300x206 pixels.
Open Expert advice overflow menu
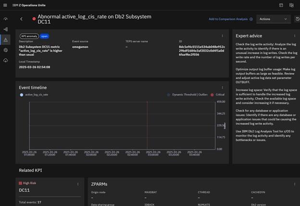[294, 36]
